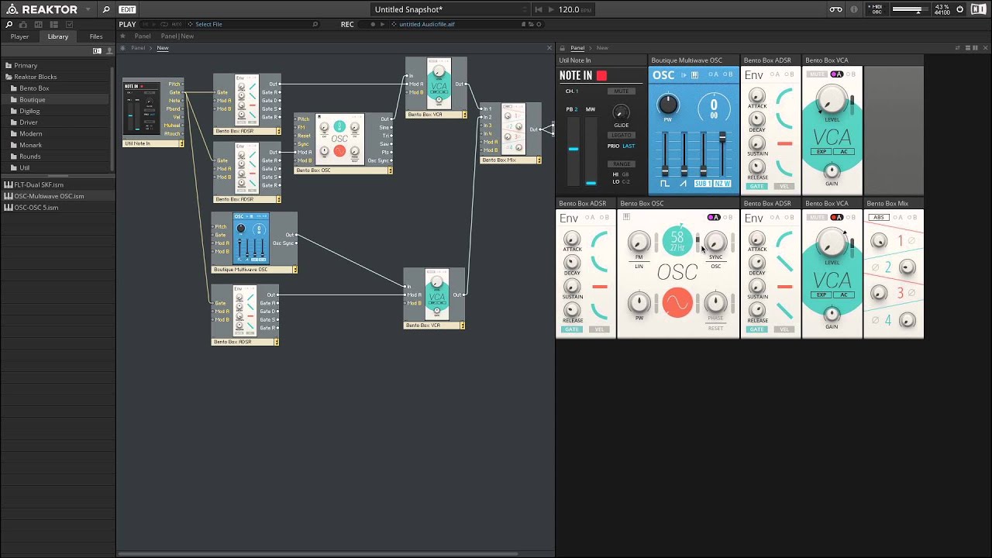This screenshot has width=992, height=558.
Task: Expand the Bento Box Mix block port arrow
Action: click(539, 160)
